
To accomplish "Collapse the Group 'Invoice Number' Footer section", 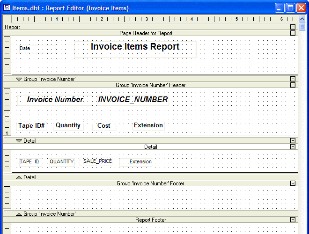I will tap(293, 183).
